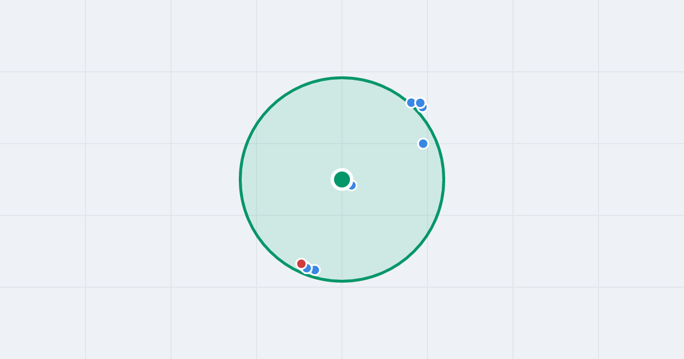This screenshot has width=684, height=359.
Task: Select the partly hidden blue dot in top-right cluster
Action: (424, 108)
